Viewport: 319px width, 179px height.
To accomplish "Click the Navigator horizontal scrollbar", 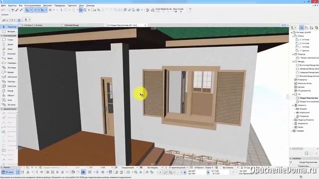I will pyautogui.click(x=304, y=149).
